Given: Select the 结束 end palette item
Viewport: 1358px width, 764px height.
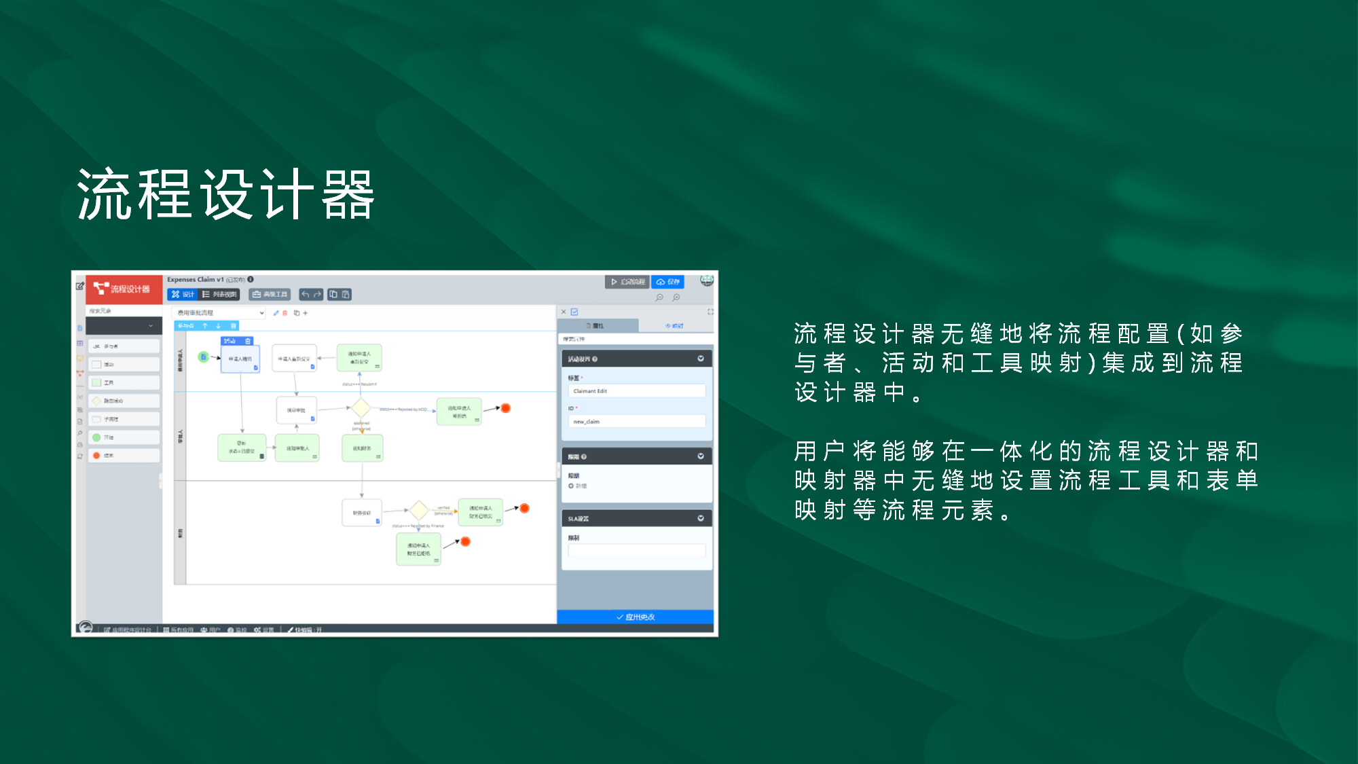Looking at the screenshot, I should [x=124, y=456].
